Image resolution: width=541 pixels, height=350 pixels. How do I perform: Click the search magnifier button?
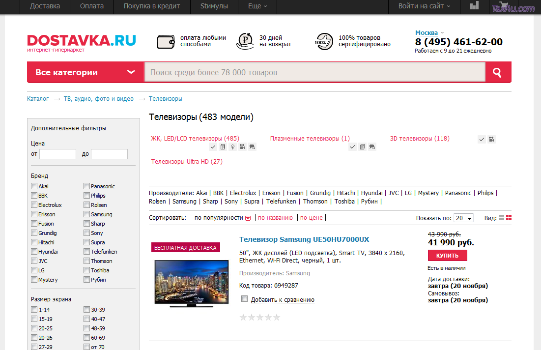pos(497,73)
